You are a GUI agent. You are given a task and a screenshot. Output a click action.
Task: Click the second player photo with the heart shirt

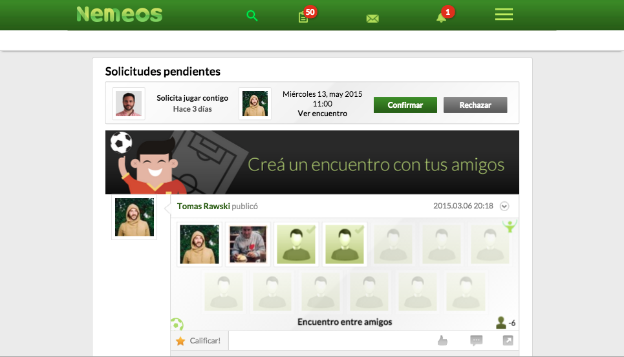pos(248,244)
